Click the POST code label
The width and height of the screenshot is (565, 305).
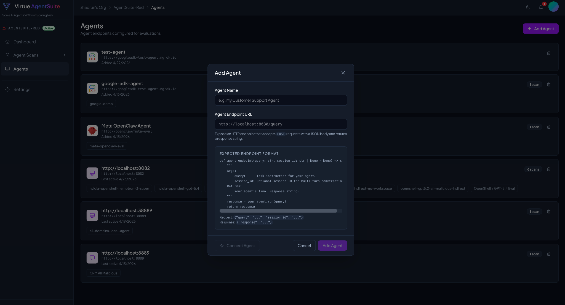(x=281, y=134)
